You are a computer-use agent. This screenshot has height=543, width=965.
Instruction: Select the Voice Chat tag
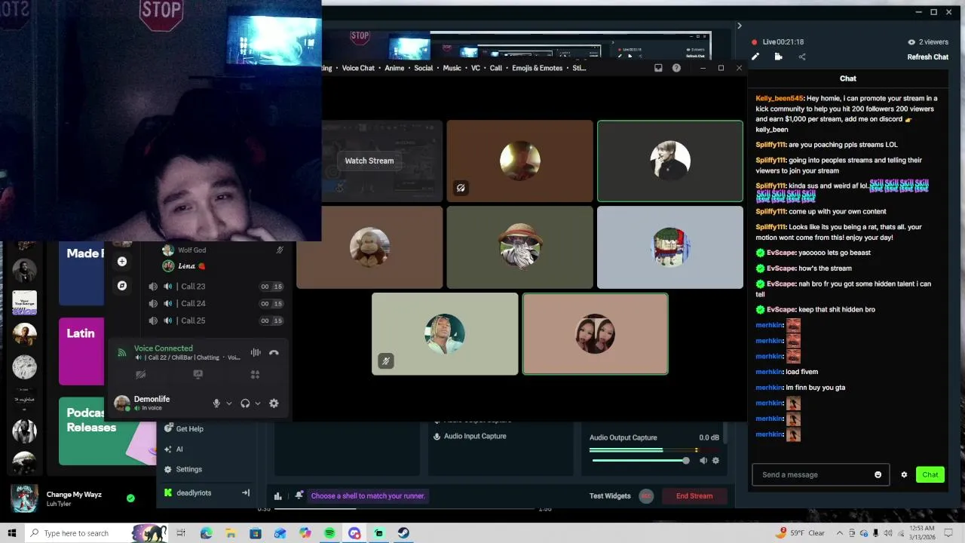tap(358, 68)
